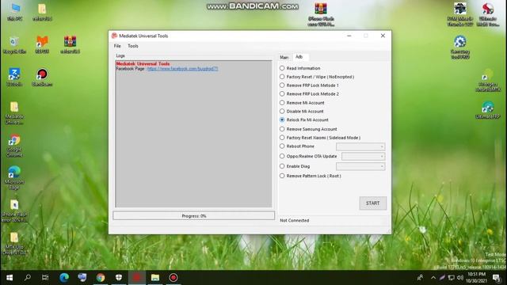Image resolution: width=507 pixels, height=285 pixels.
Task: Select the Recycle Bin desktop icon
Action: pyautogui.click(x=14, y=45)
